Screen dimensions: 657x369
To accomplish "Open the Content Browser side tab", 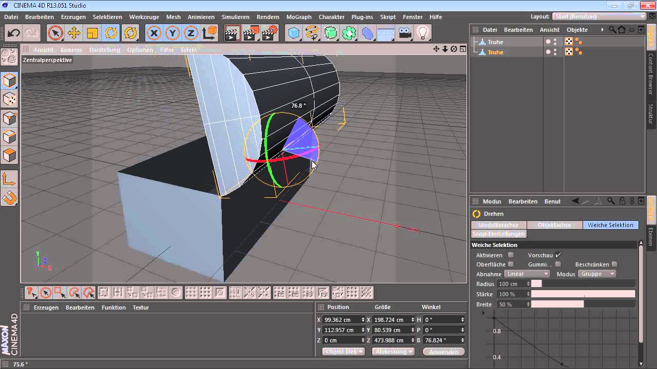I will point(651,74).
